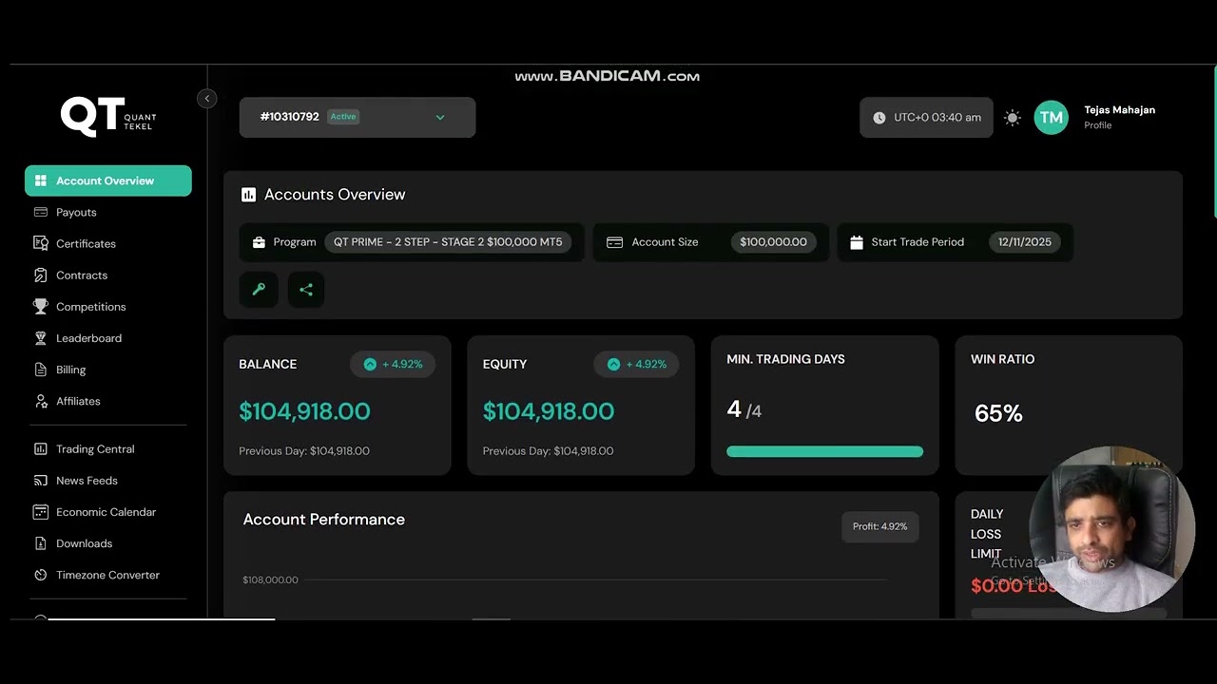Click the Account Performance heading

[323, 520]
